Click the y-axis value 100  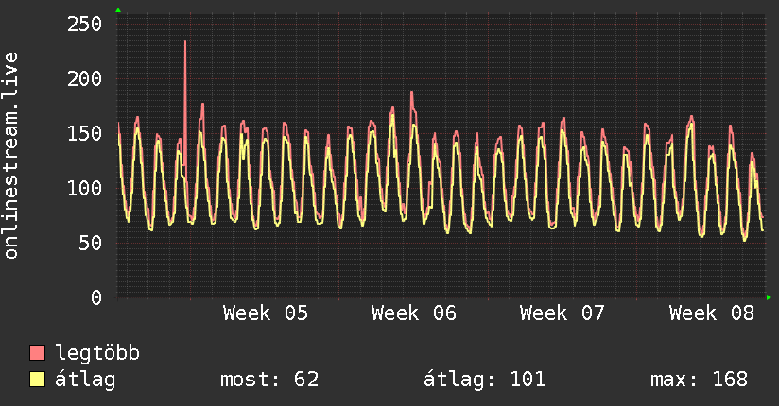(85, 188)
